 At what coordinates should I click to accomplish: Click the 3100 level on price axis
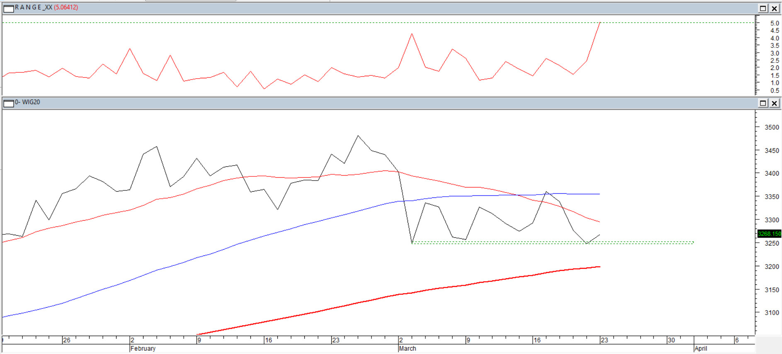(772, 313)
